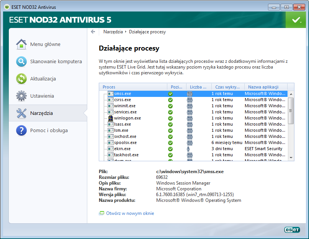
Task: Select taskhost.exe process row
Action: tap(193, 155)
